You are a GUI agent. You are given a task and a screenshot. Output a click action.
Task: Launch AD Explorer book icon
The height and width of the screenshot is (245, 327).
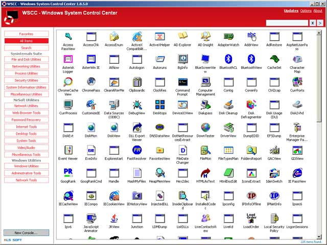(182, 36)
